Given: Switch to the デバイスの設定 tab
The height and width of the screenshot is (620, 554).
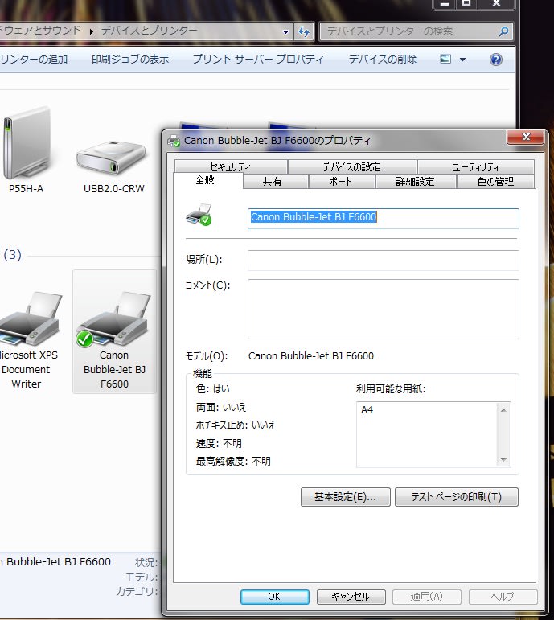Looking at the screenshot, I should point(351,167).
